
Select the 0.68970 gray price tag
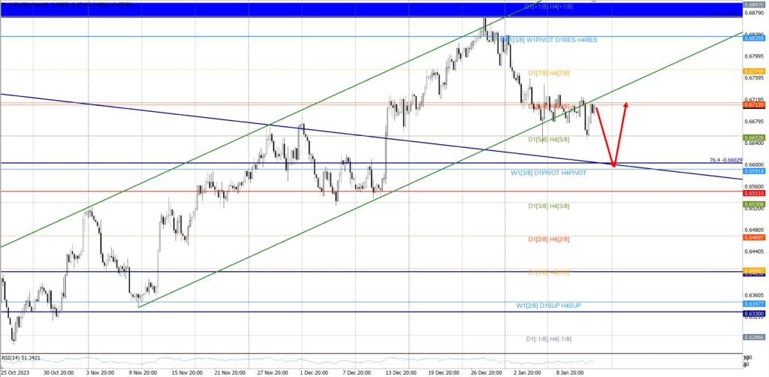click(754, 5)
